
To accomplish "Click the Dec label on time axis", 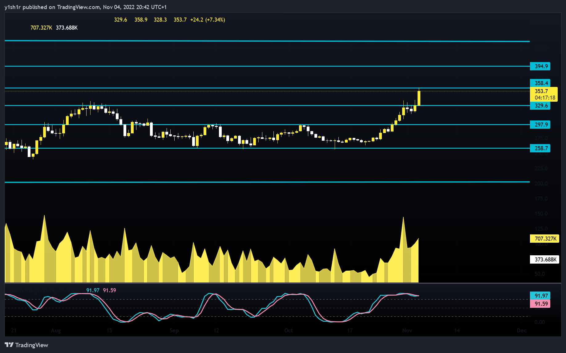I will [x=522, y=331].
